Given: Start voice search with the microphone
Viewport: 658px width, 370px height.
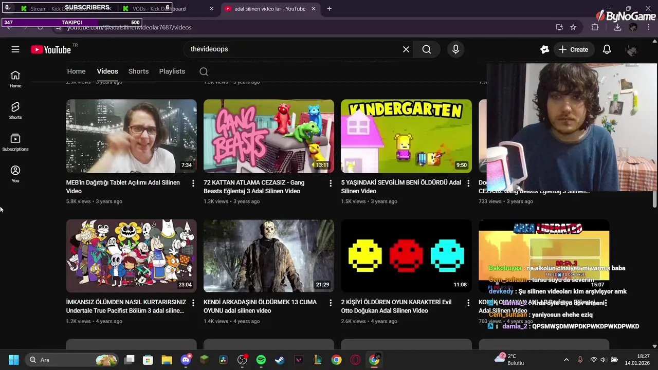Looking at the screenshot, I should click(x=455, y=49).
